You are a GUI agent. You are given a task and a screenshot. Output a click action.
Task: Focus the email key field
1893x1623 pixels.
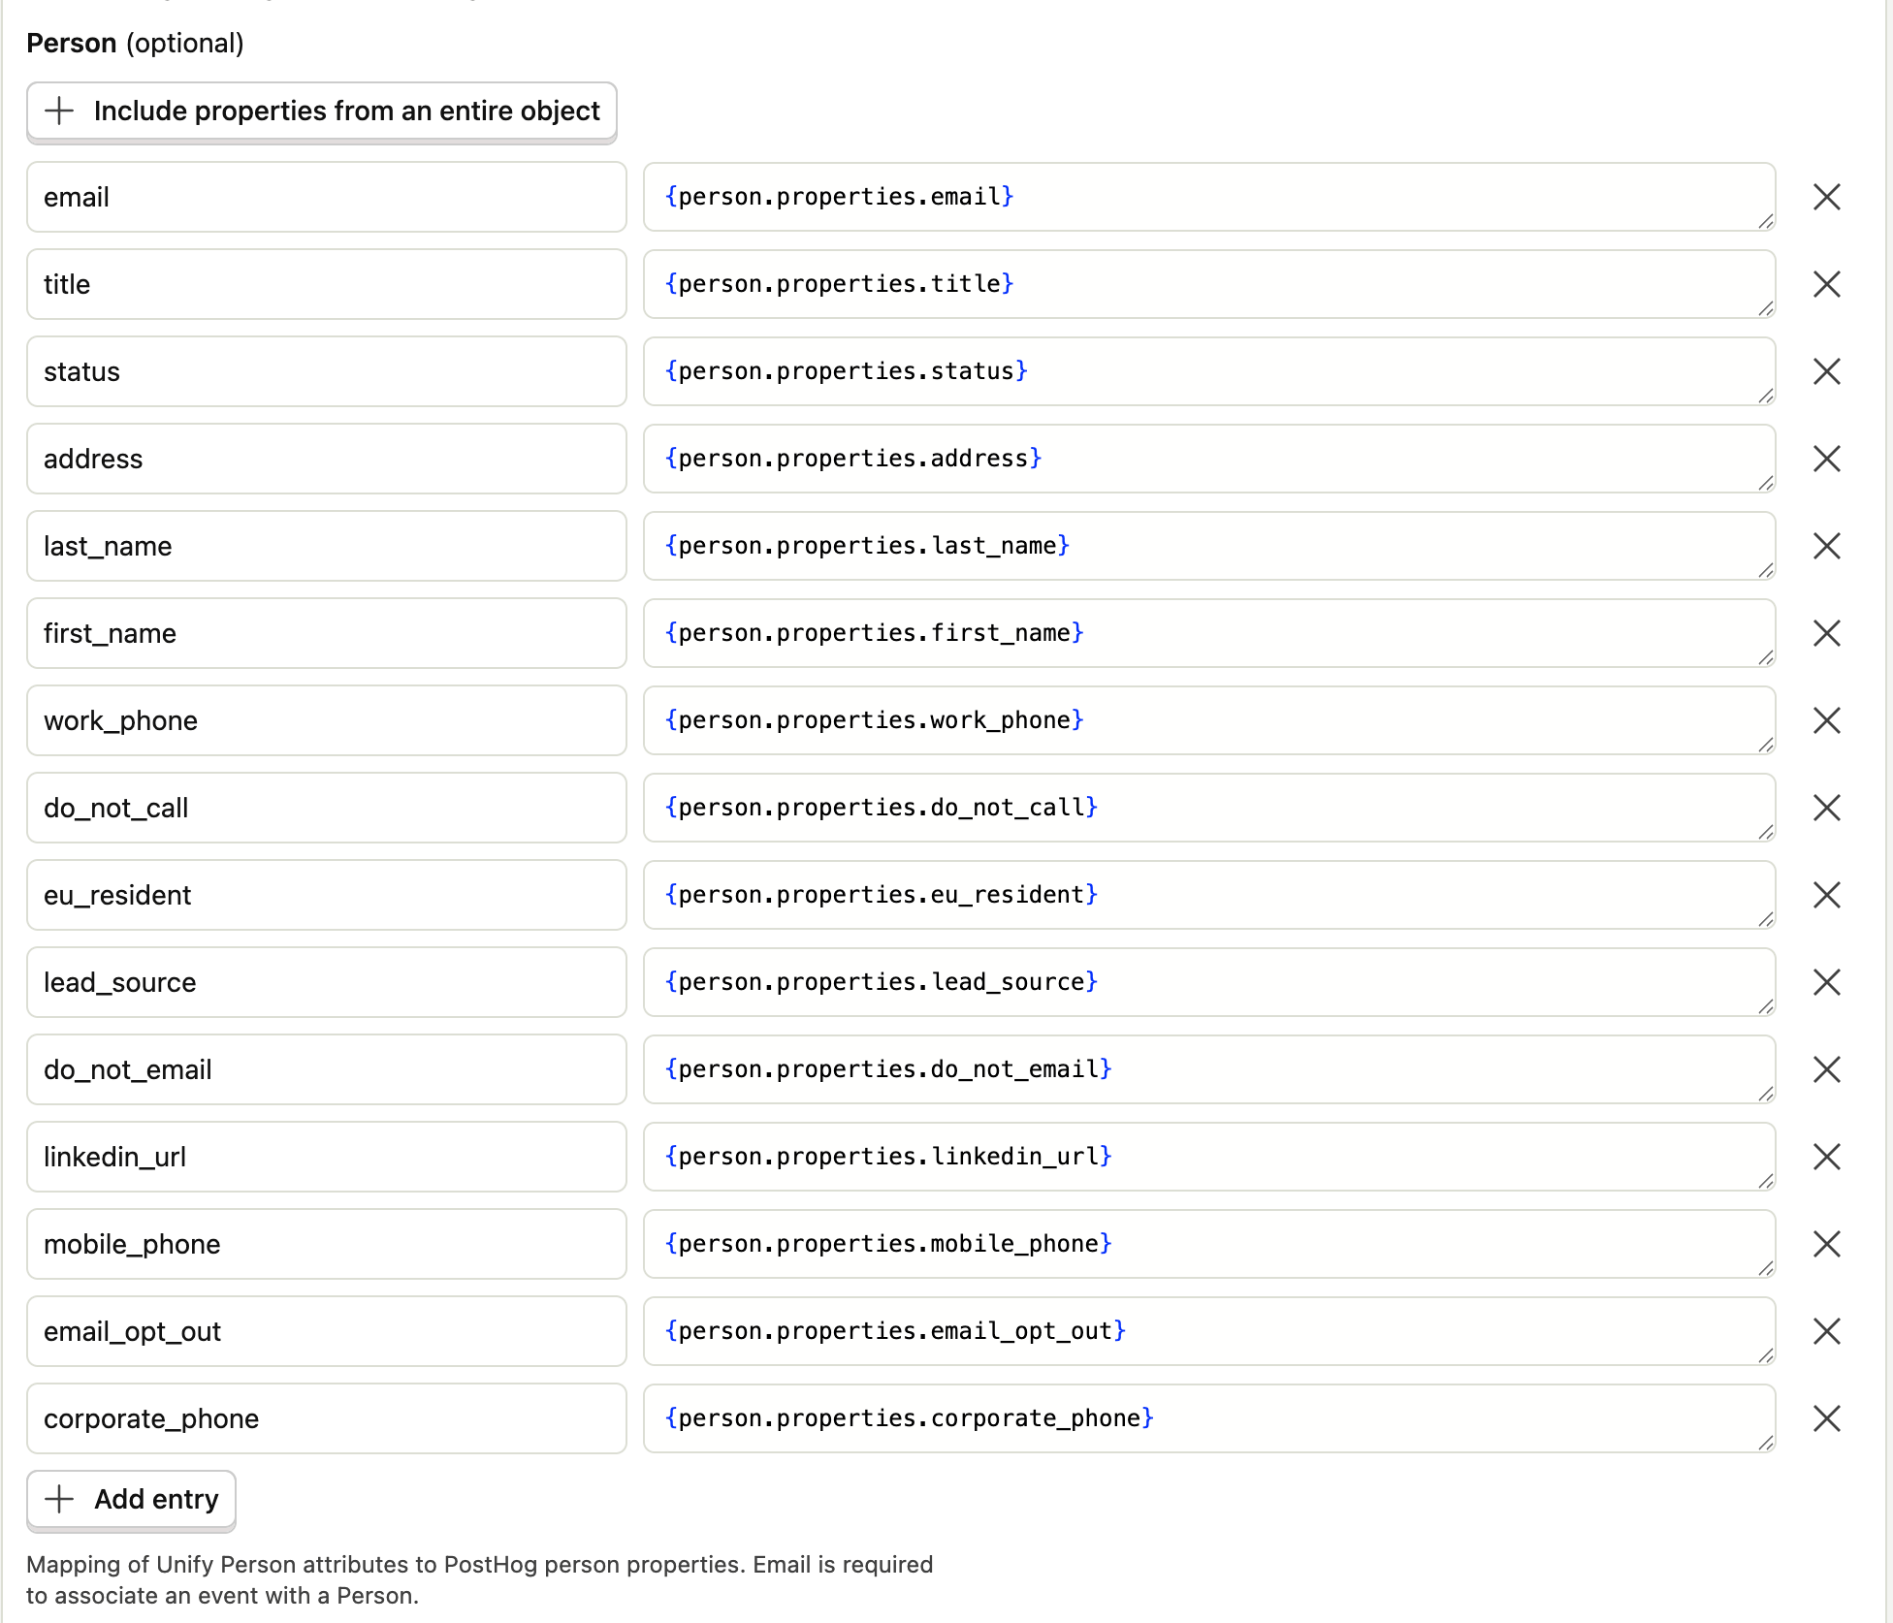(x=327, y=197)
